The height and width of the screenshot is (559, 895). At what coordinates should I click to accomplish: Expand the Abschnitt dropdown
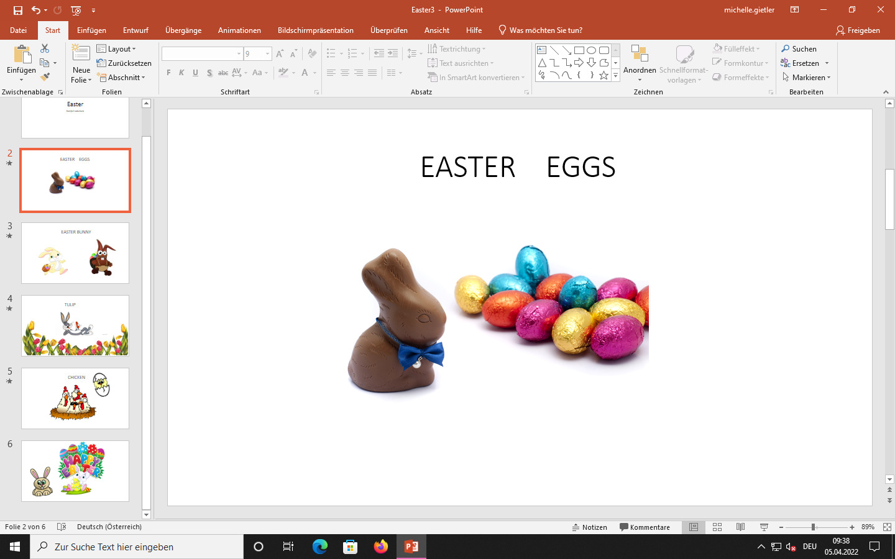coord(121,77)
